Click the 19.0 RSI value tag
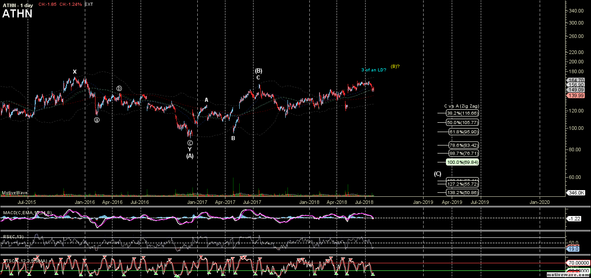591x278 pixels. pos(573,248)
